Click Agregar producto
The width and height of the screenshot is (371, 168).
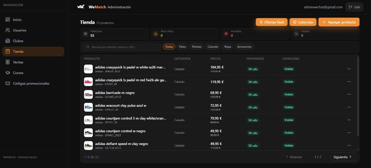(339, 22)
